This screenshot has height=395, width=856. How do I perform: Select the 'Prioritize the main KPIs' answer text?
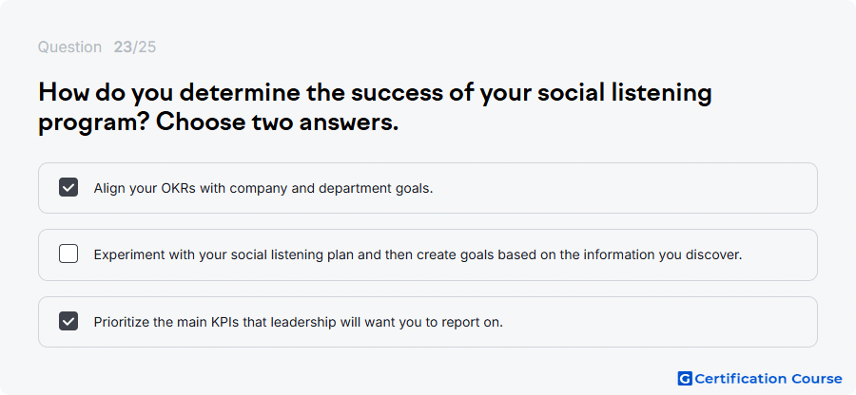point(298,323)
